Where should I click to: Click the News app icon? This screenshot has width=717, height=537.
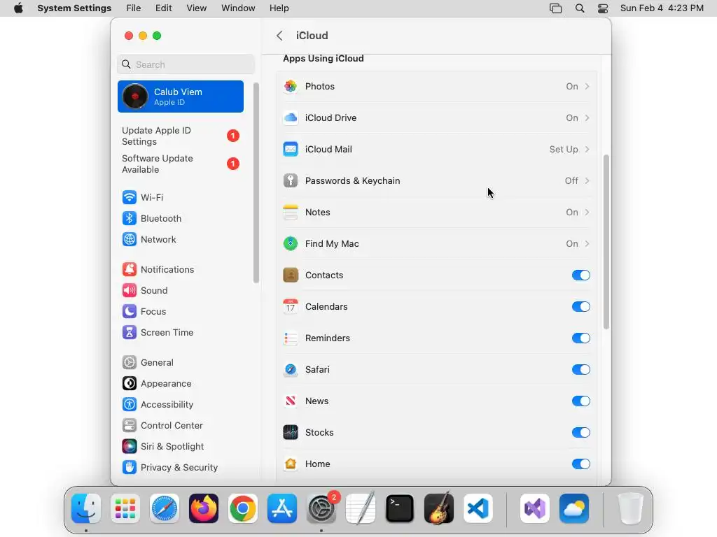coord(291,401)
